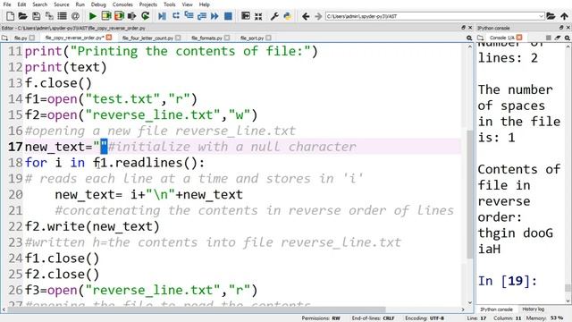Viewport: 572px width, 322px height.
Task: Expand the working directory dropdown
Action: pyautogui.click(x=541, y=16)
